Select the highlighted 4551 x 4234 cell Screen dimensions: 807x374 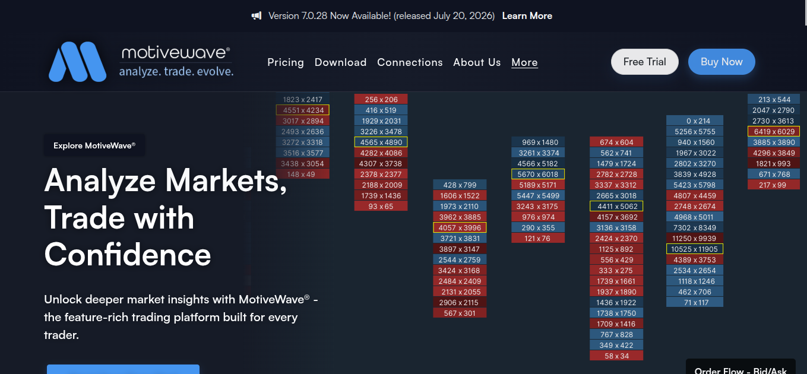pos(303,110)
